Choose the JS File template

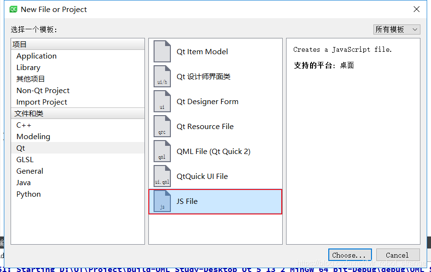[215, 201]
